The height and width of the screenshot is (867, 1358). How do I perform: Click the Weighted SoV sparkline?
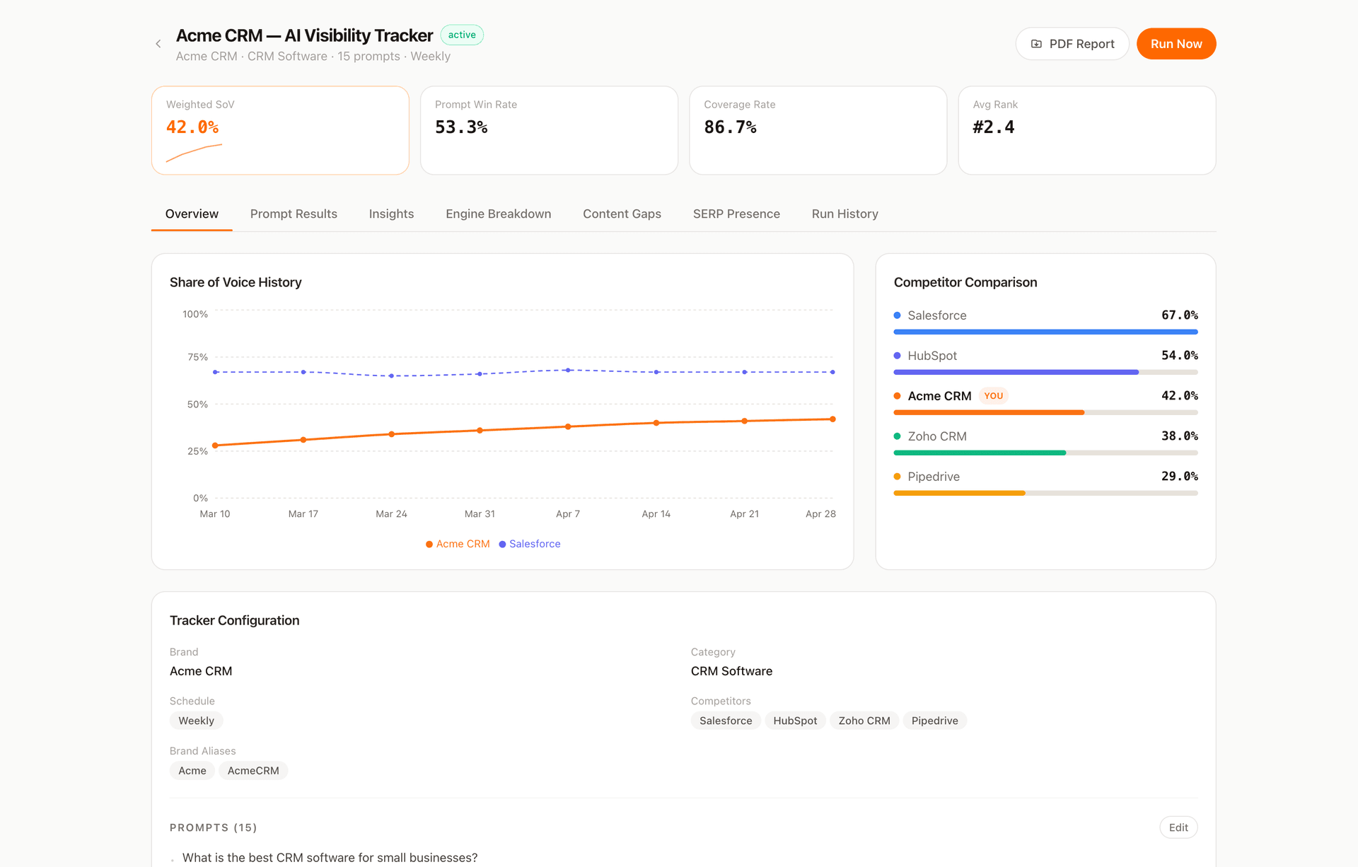point(194,153)
